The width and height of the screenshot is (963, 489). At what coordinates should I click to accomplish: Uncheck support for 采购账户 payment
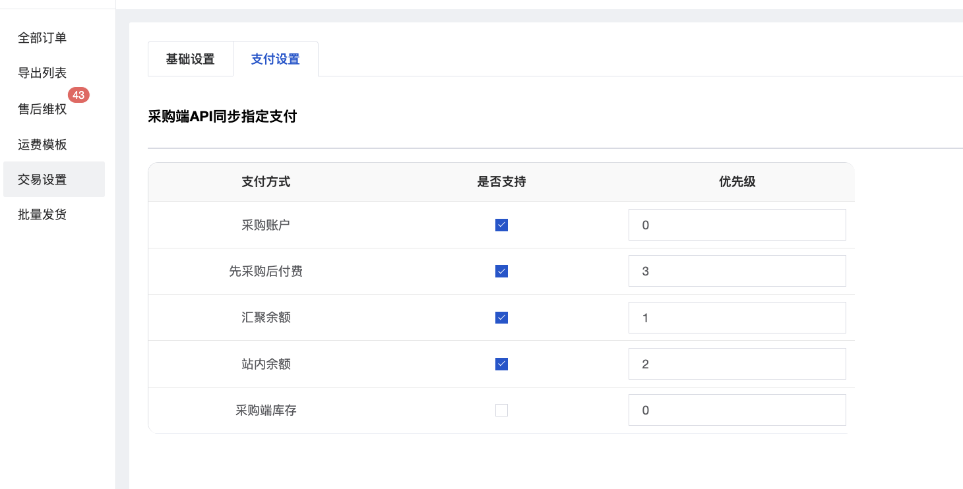(501, 225)
